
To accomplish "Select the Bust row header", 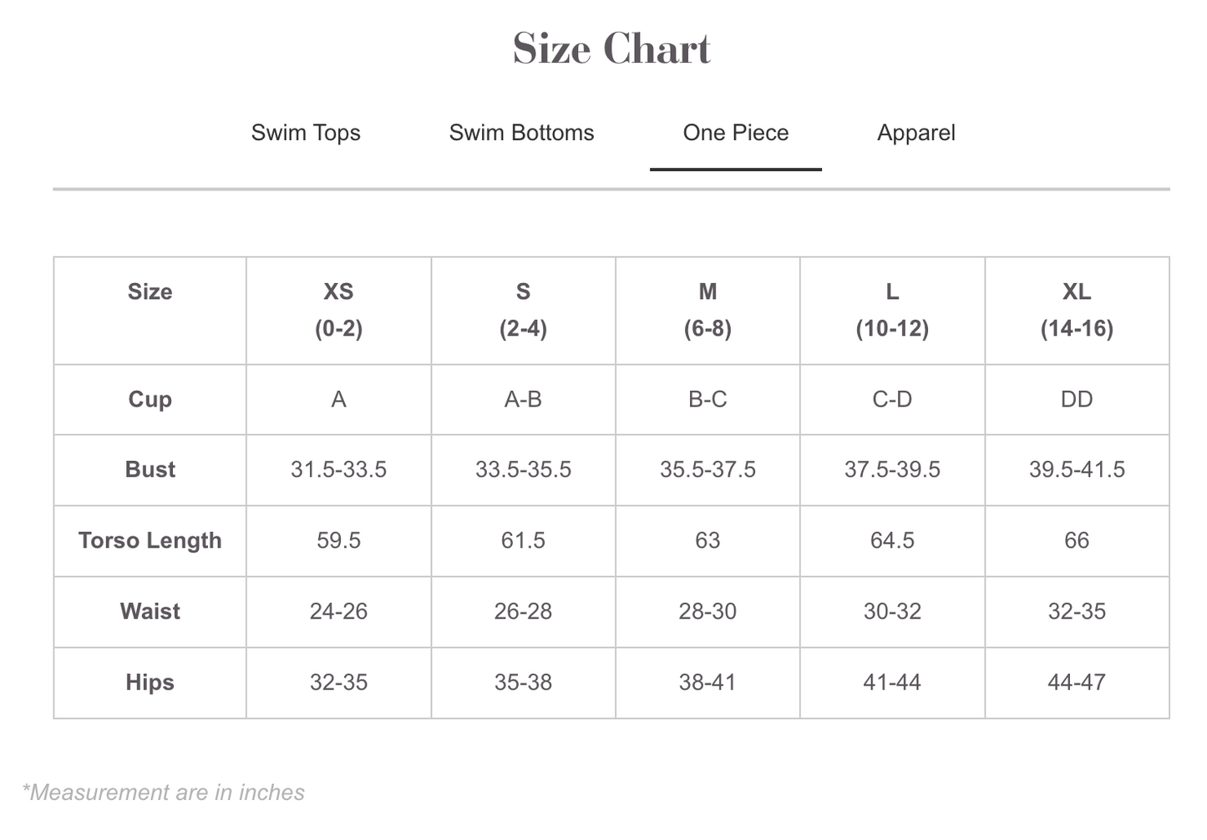I will [150, 470].
